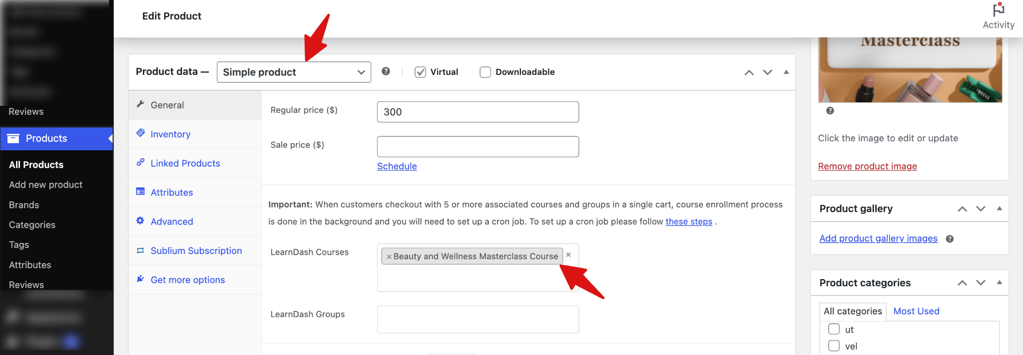This screenshot has width=1023, height=355.
Task: Click the tag icon beside Inventory
Action: tap(140, 133)
